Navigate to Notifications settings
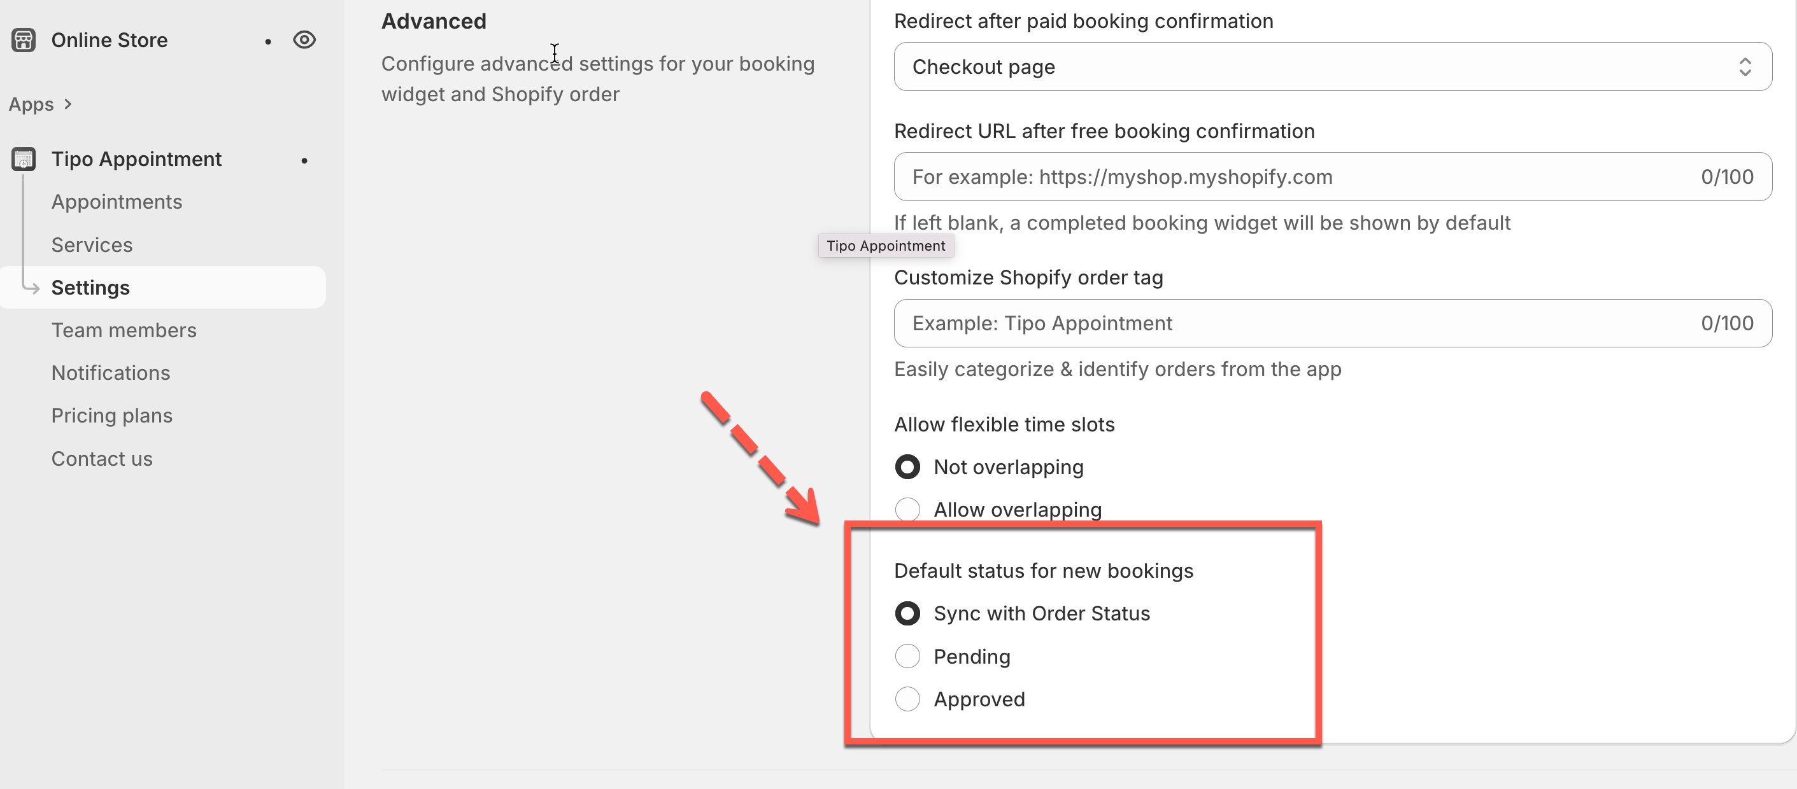Viewport: 1797px width, 789px height. [x=111, y=373]
